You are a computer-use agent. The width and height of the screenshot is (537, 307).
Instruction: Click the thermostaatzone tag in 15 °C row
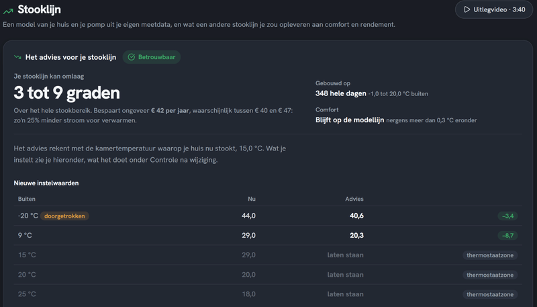pyautogui.click(x=490, y=255)
